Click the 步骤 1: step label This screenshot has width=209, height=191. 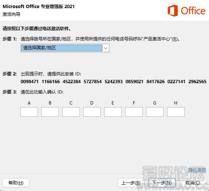pos(10,39)
